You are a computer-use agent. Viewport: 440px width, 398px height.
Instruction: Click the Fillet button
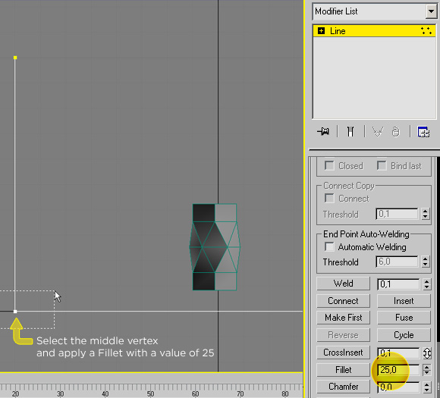pos(343,370)
